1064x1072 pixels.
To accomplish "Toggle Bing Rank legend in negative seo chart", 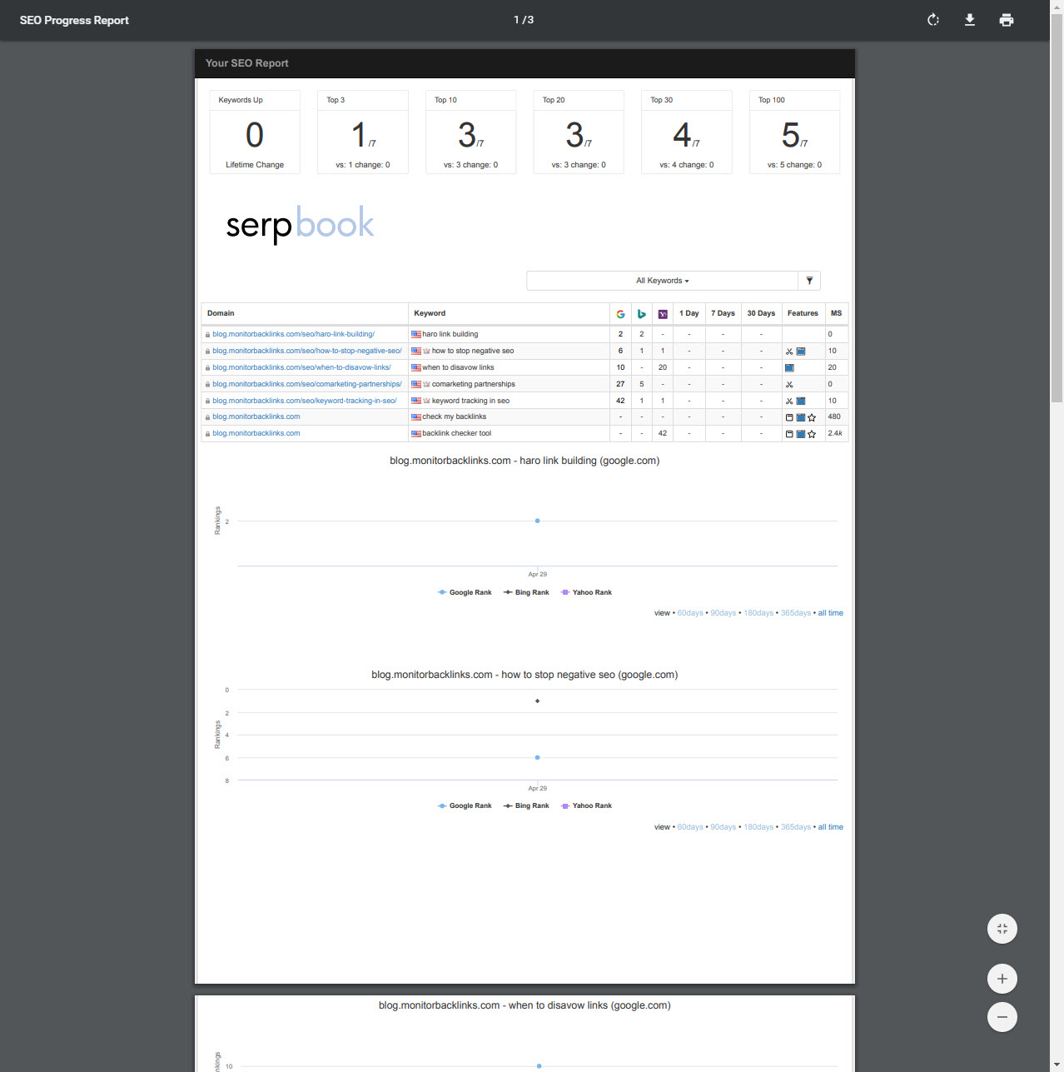I will tap(526, 805).
